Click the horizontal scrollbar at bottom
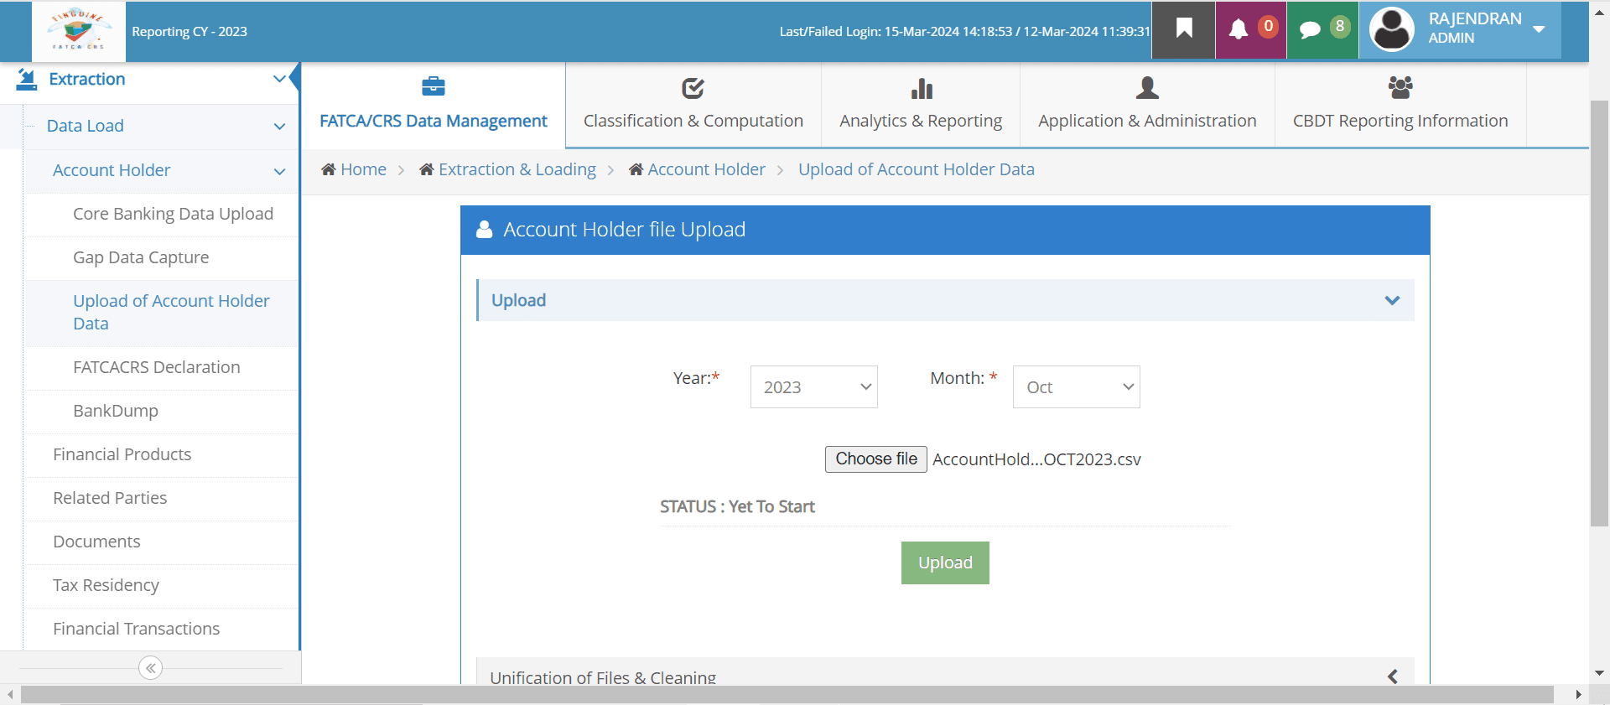1610x705 pixels. (x=787, y=695)
